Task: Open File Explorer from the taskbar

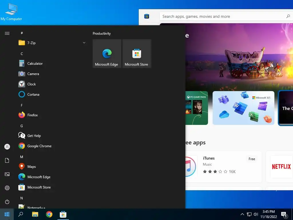Action: (x=35, y=214)
